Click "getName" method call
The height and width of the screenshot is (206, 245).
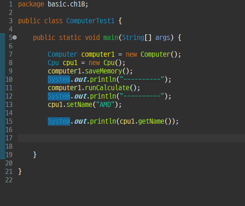[x=151, y=121]
